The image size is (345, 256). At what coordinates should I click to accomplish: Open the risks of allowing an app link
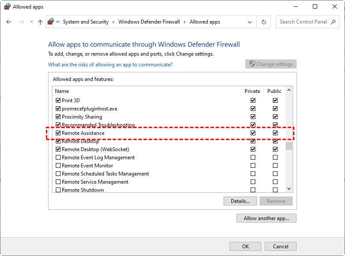click(110, 65)
